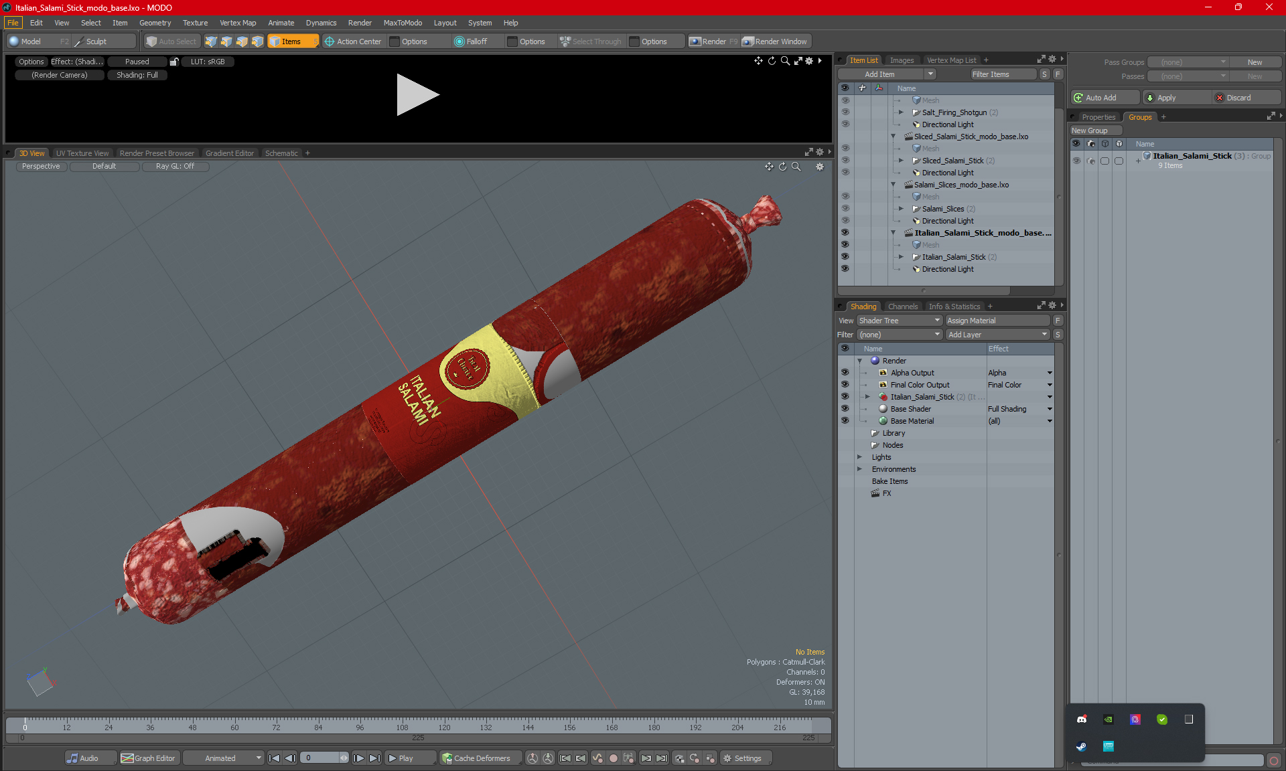Go to first frame
1286x771 pixels.
[x=274, y=758]
